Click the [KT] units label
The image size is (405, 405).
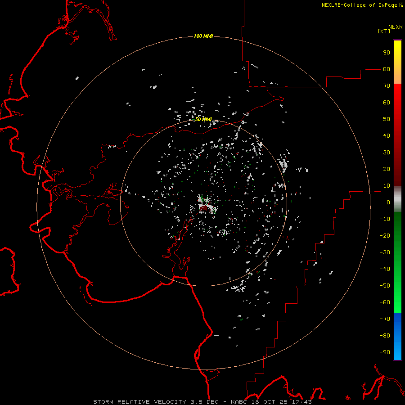(384, 31)
